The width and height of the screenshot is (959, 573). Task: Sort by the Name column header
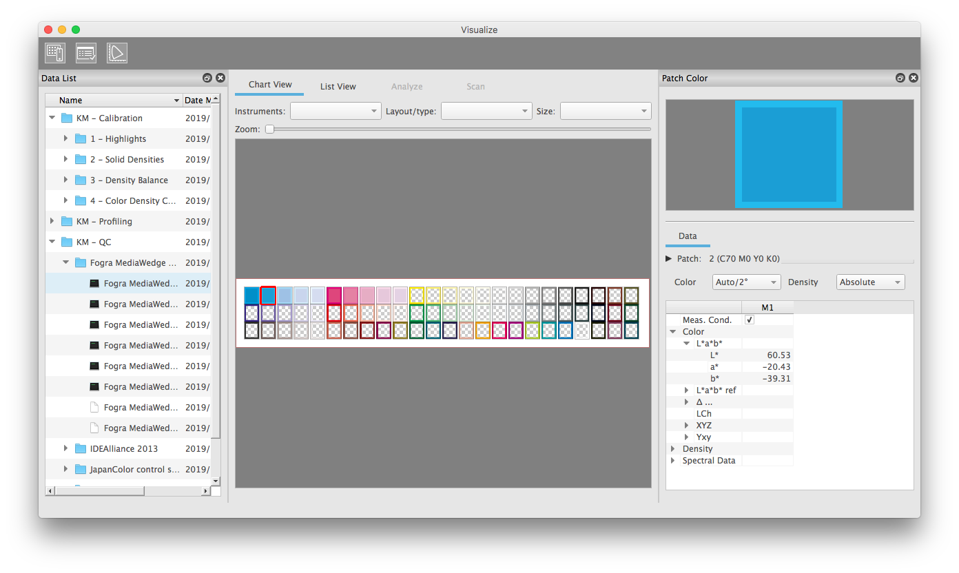pos(114,101)
